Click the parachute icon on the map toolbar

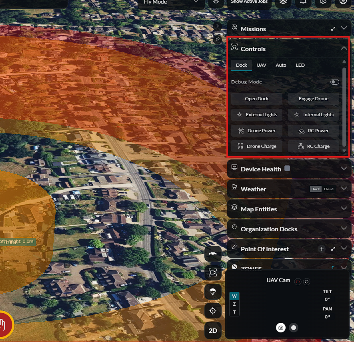point(213,292)
